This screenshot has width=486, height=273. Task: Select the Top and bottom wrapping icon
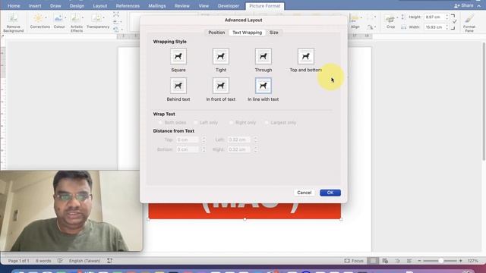305,56
